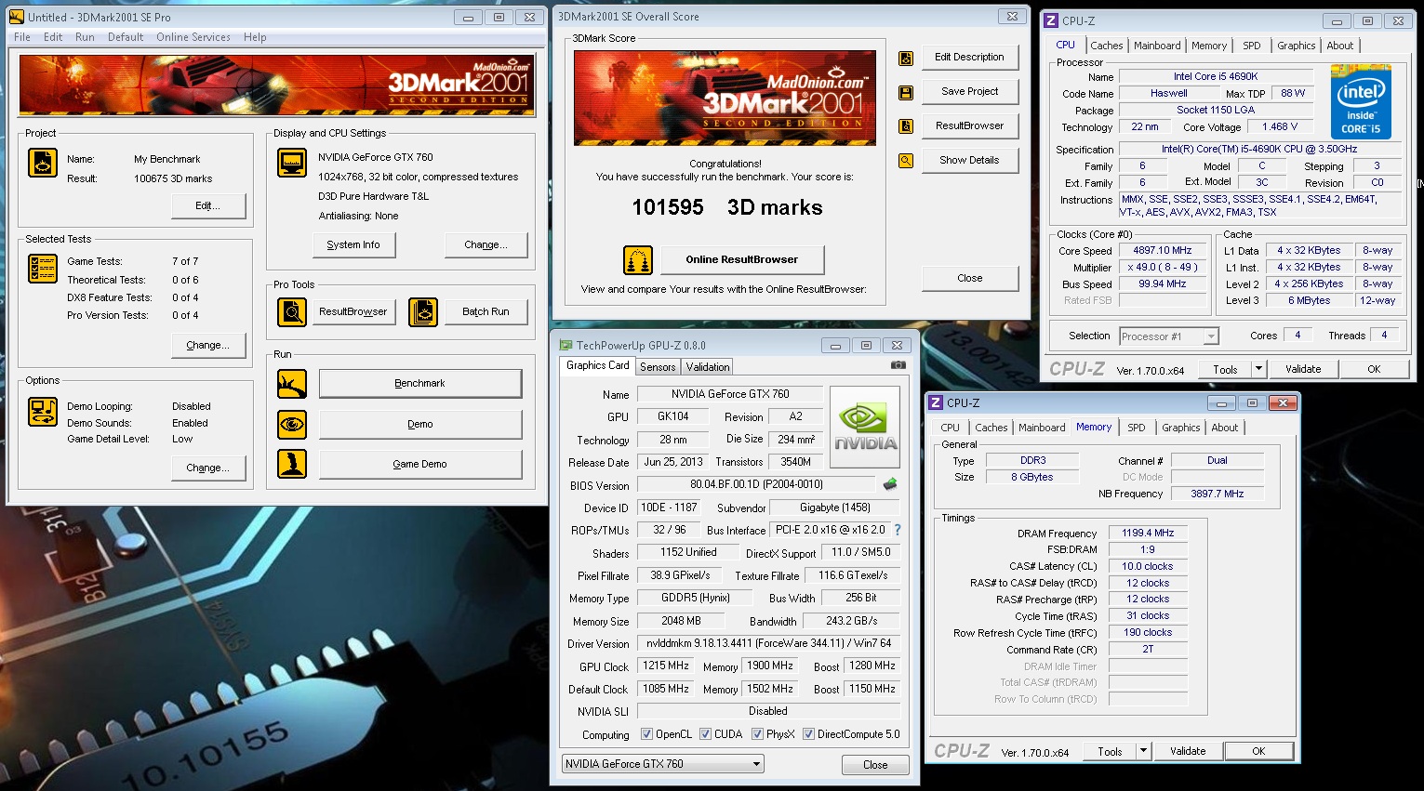Switch to Sensors tab in GPU-Z
This screenshot has height=791, width=1424.
pos(658,367)
